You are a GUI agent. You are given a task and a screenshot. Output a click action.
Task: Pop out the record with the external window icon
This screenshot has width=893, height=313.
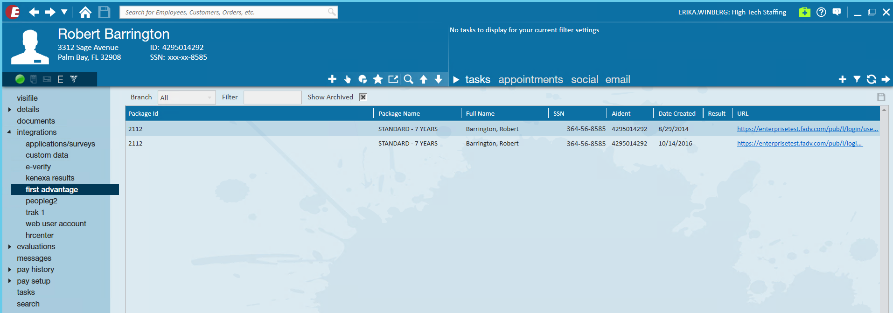pyautogui.click(x=393, y=79)
